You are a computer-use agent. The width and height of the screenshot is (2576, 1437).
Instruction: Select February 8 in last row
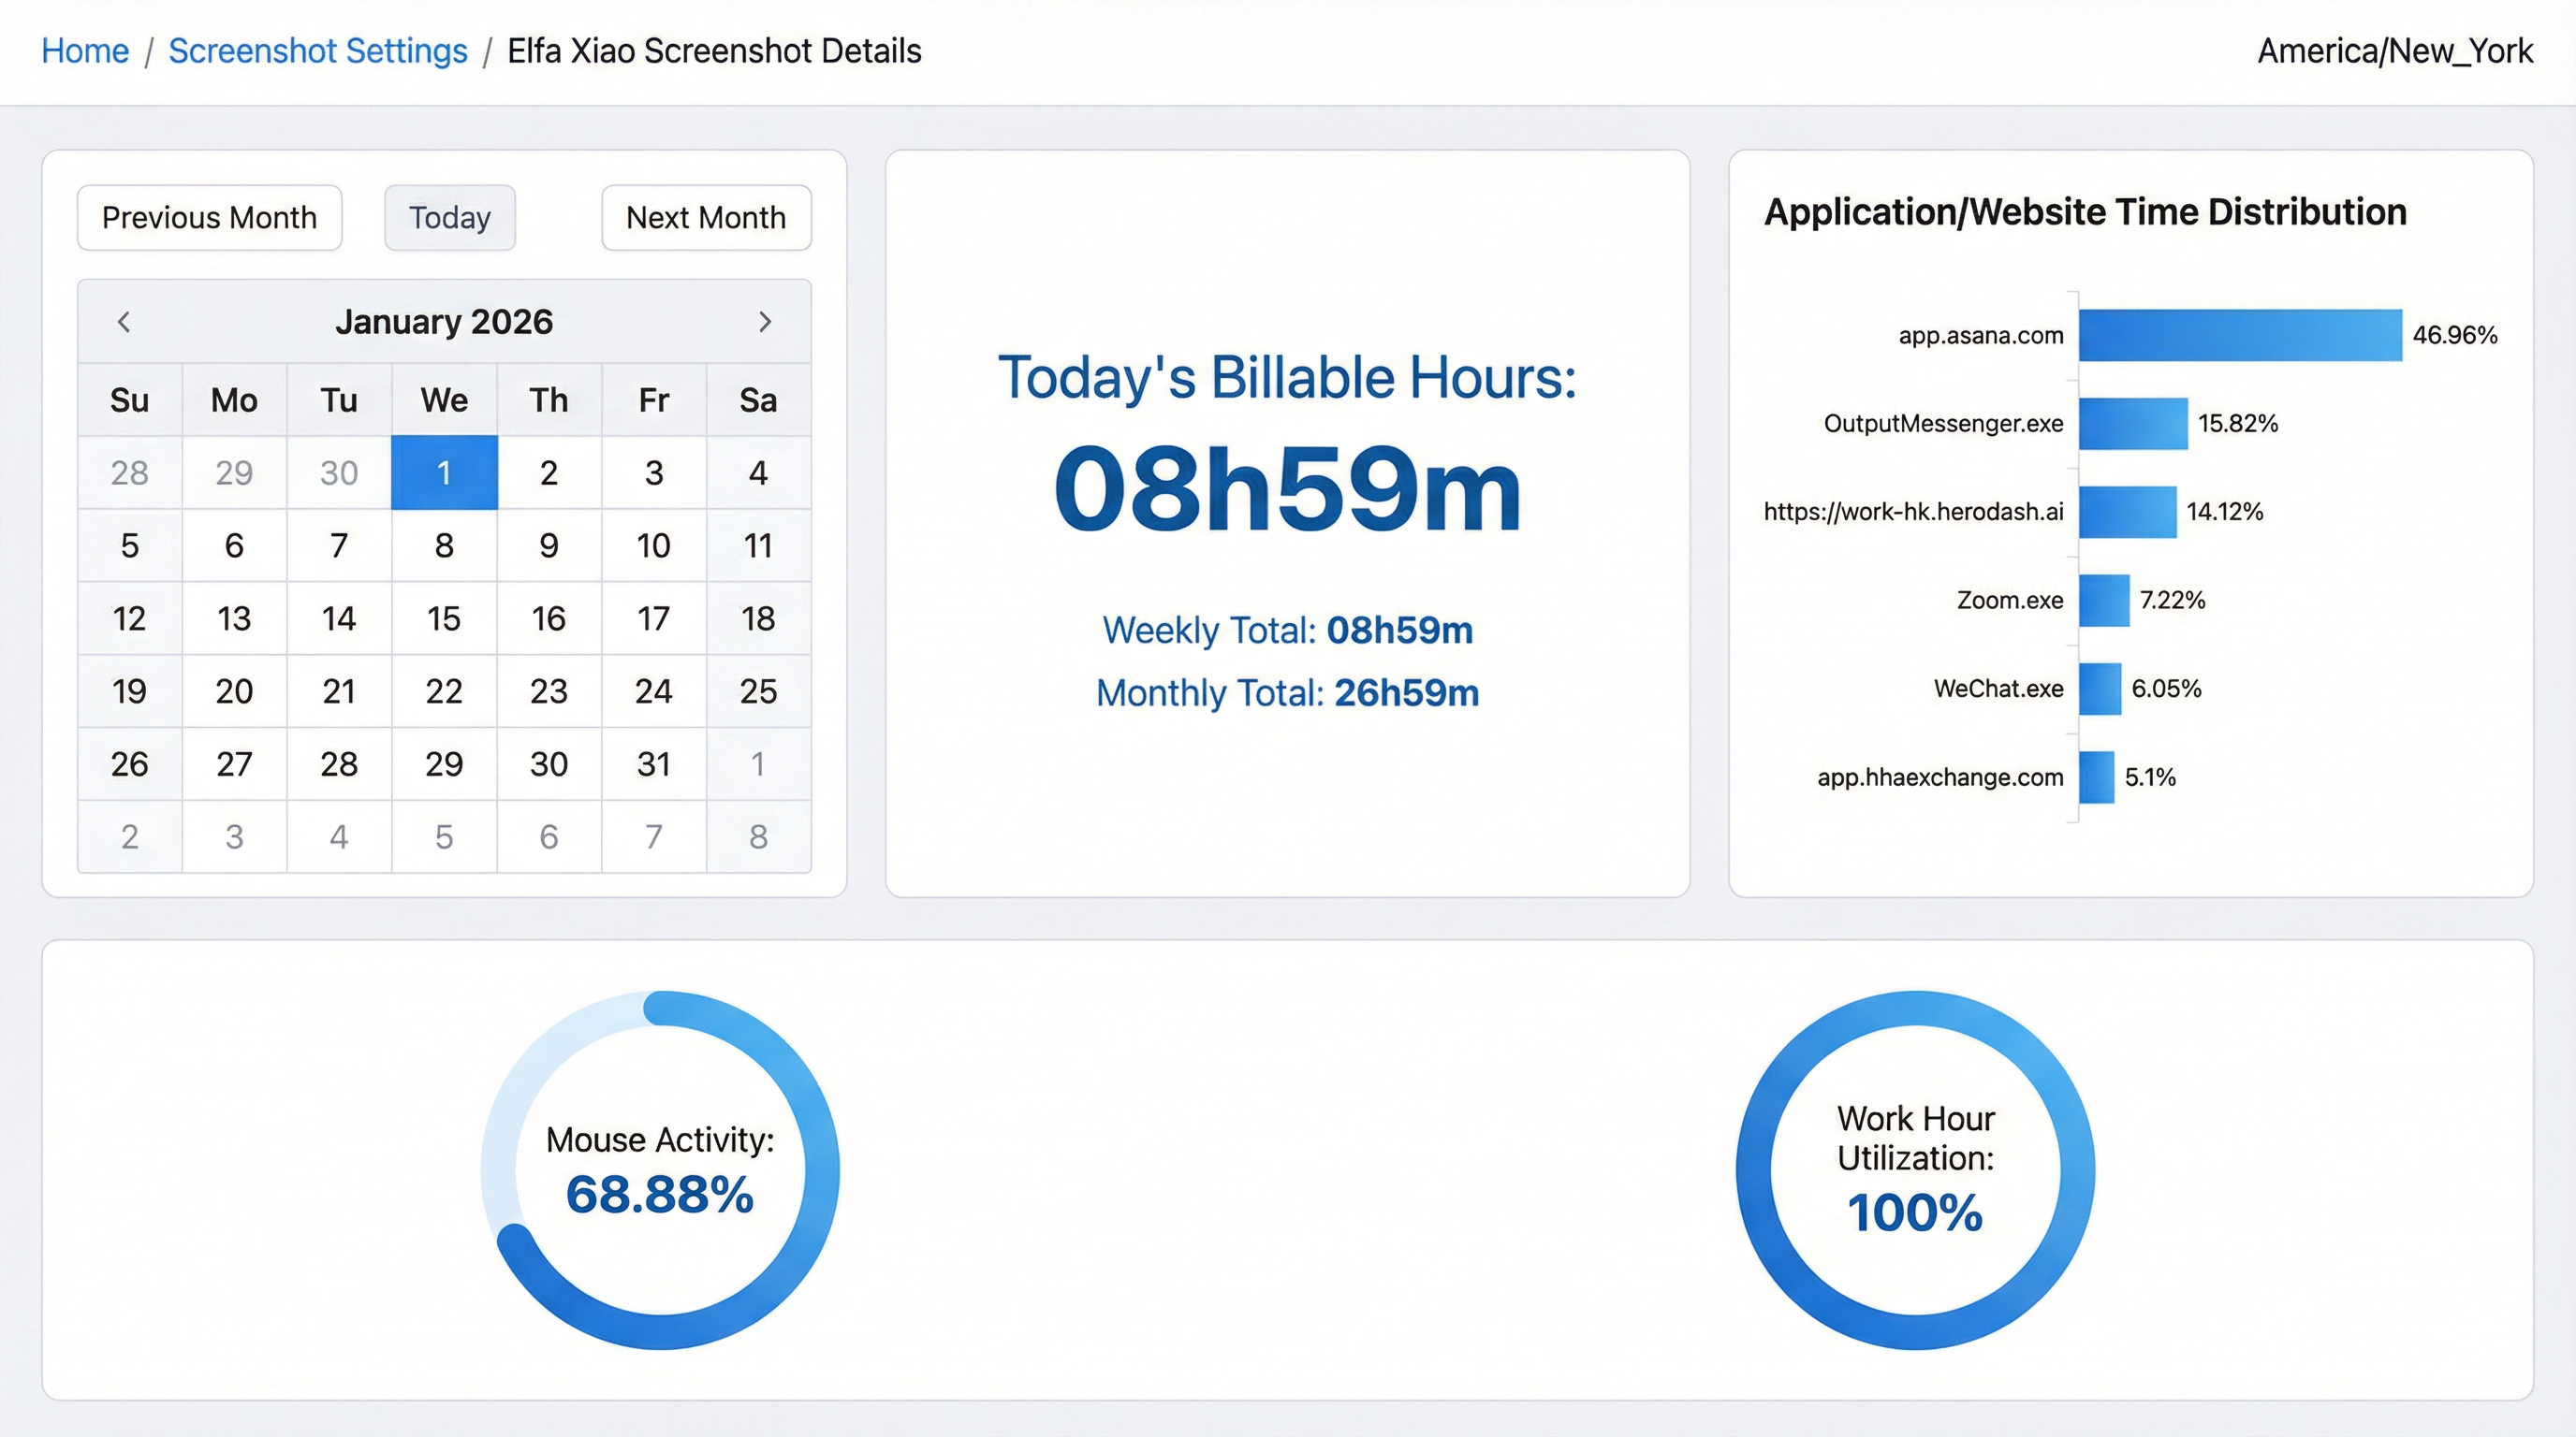tap(758, 837)
